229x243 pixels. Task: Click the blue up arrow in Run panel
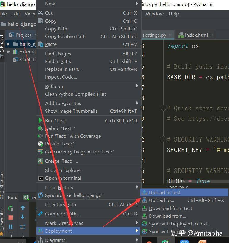[23, 208]
